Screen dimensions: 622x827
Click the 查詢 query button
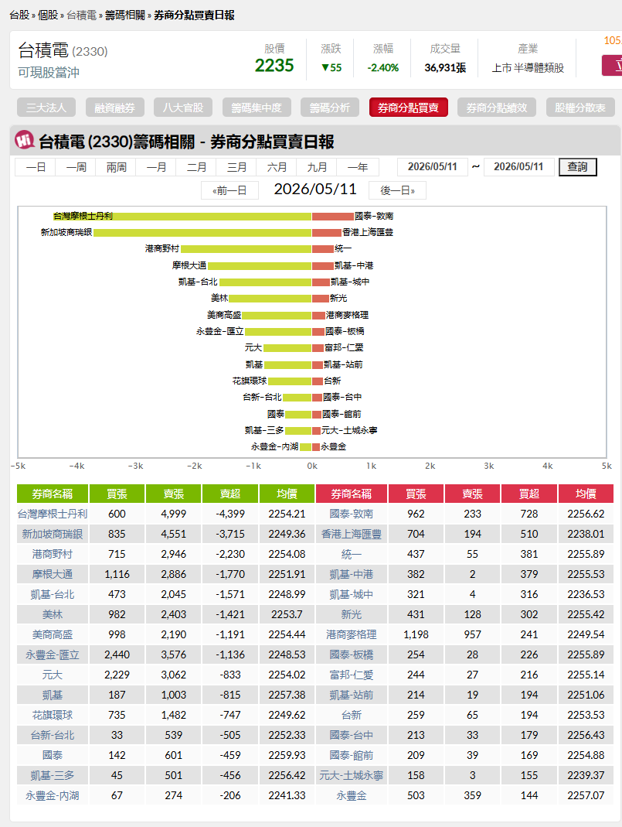577,166
